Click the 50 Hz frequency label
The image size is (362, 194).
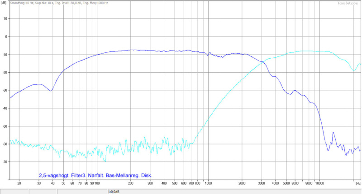[x=63, y=184]
